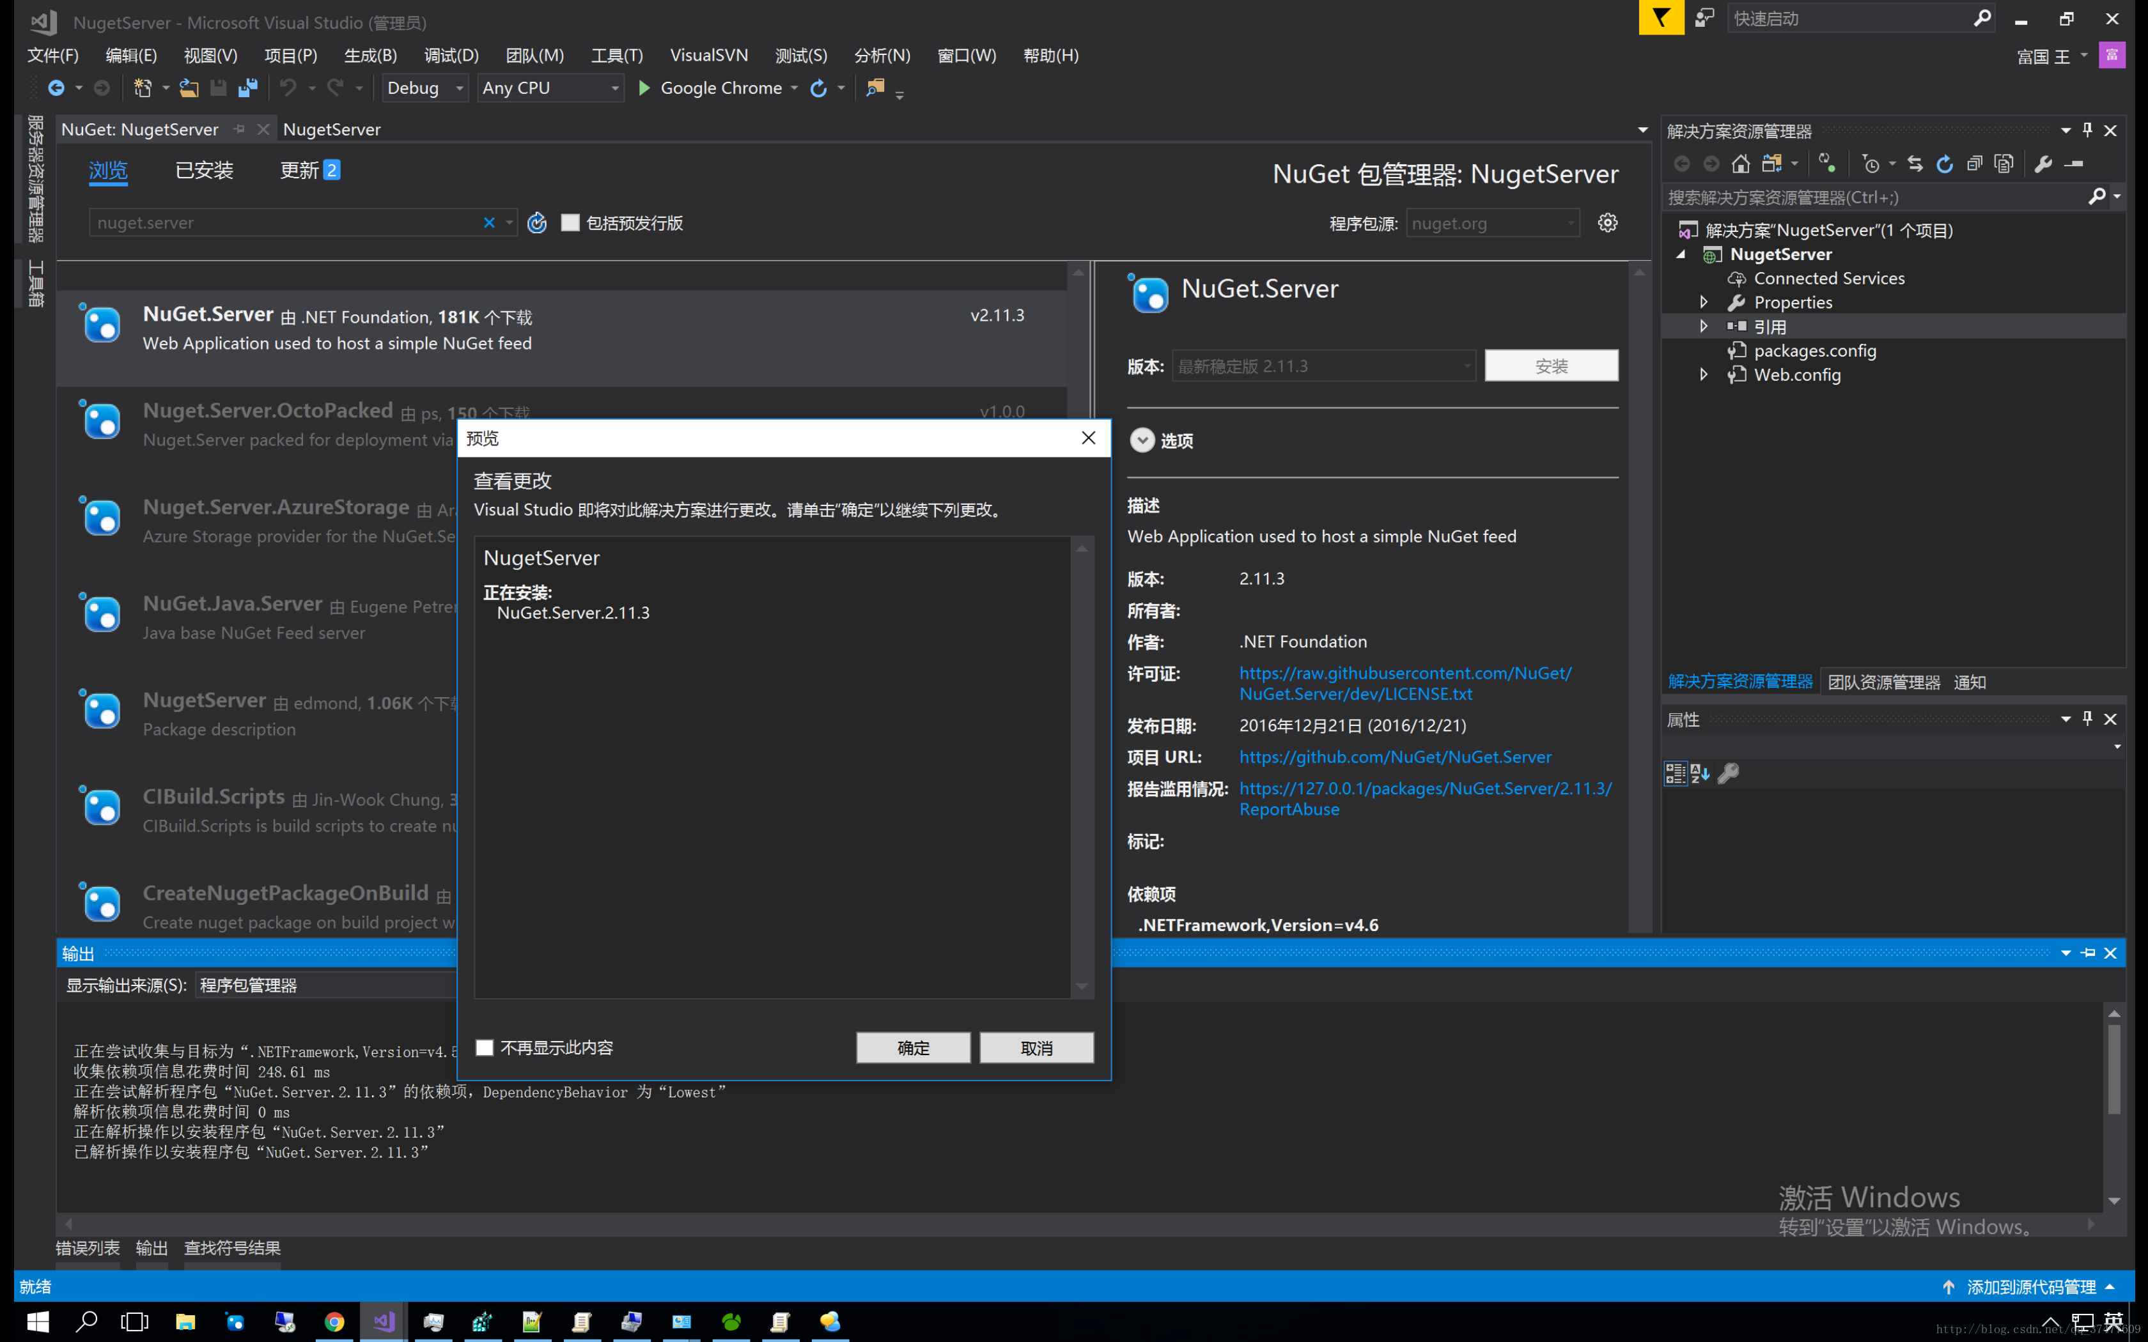
Task: Cancel (取消) the preview changes dialog
Action: [1036, 1047]
